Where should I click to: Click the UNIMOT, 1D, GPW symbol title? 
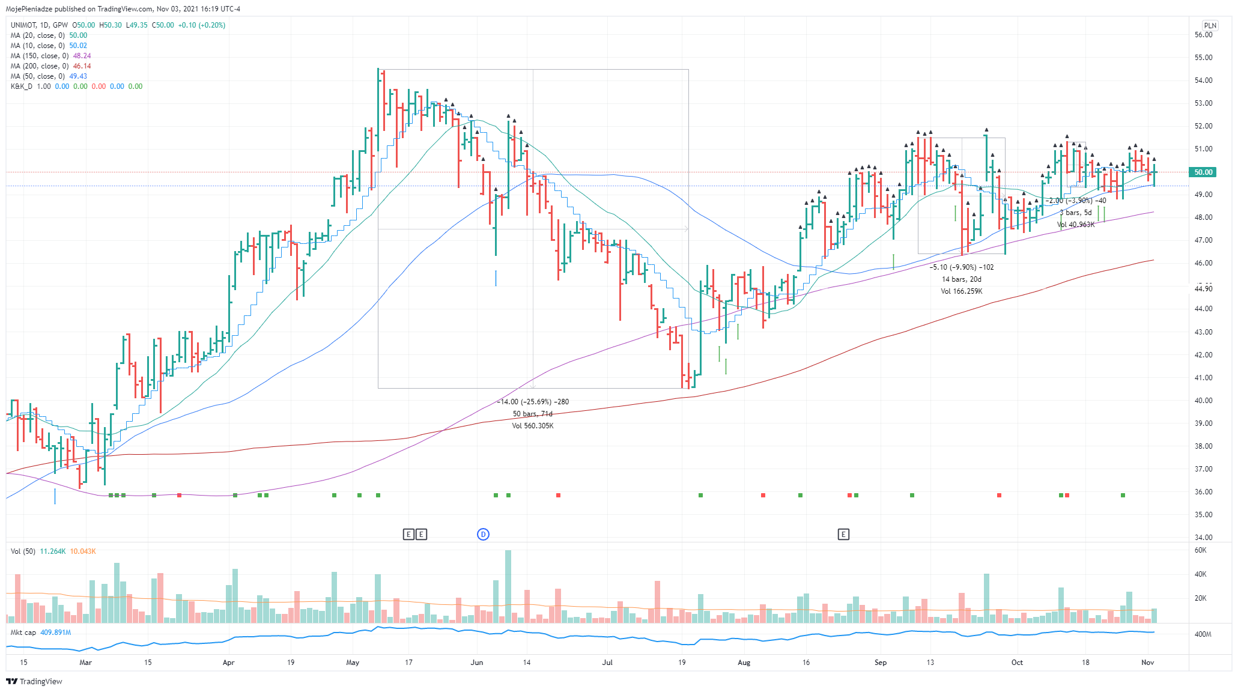(39, 25)
